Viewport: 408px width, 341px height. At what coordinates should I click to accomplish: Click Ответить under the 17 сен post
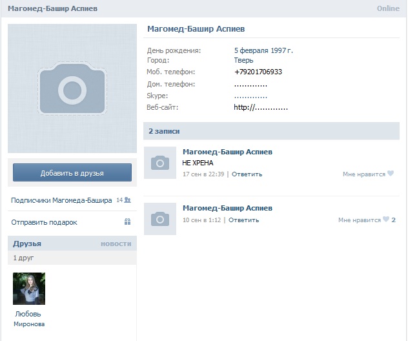click(x=245, y=174)
